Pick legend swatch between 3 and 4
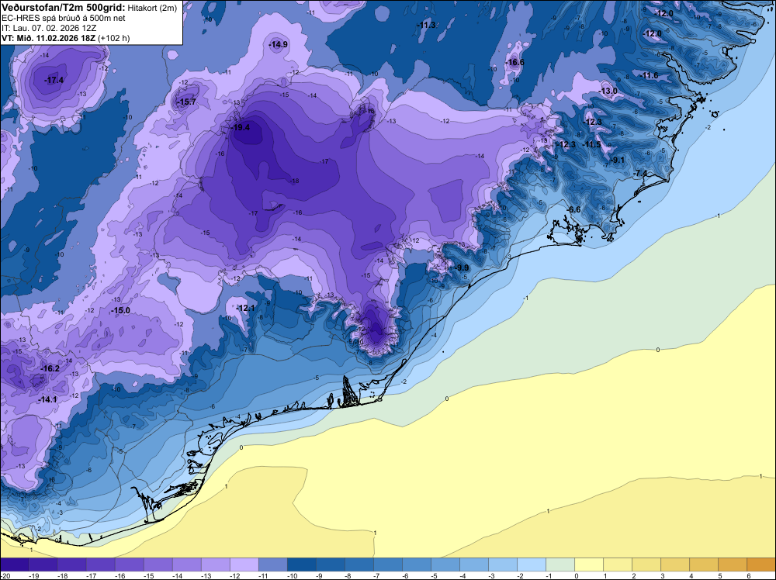Image resolution: width=776 pixels, height=580 pixels. click(x=675, y=564)
